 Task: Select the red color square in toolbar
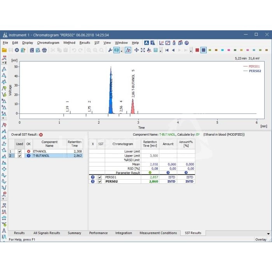(197, 50)
